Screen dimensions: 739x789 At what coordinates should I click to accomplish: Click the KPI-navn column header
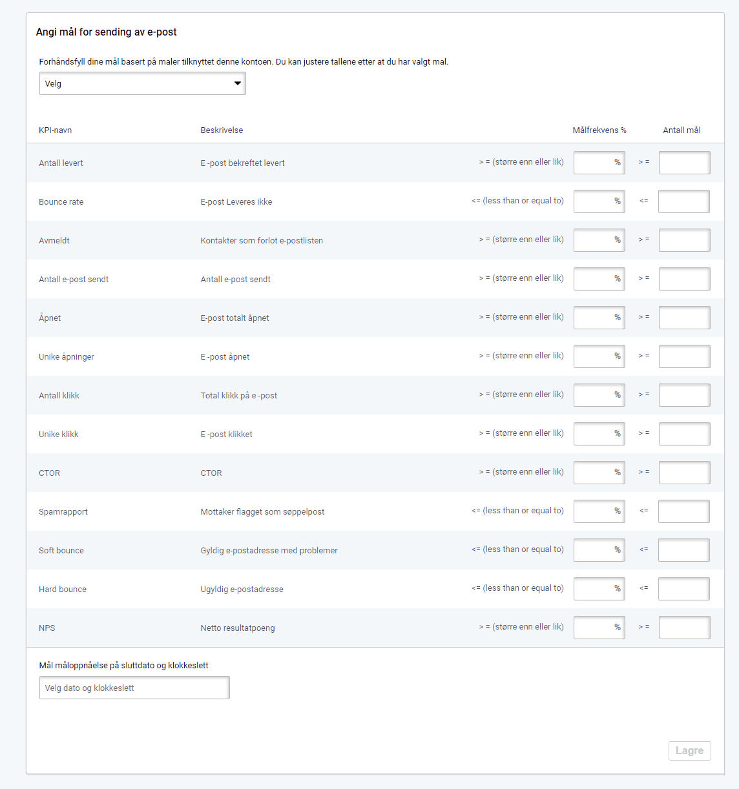click(x=56, y=130)
